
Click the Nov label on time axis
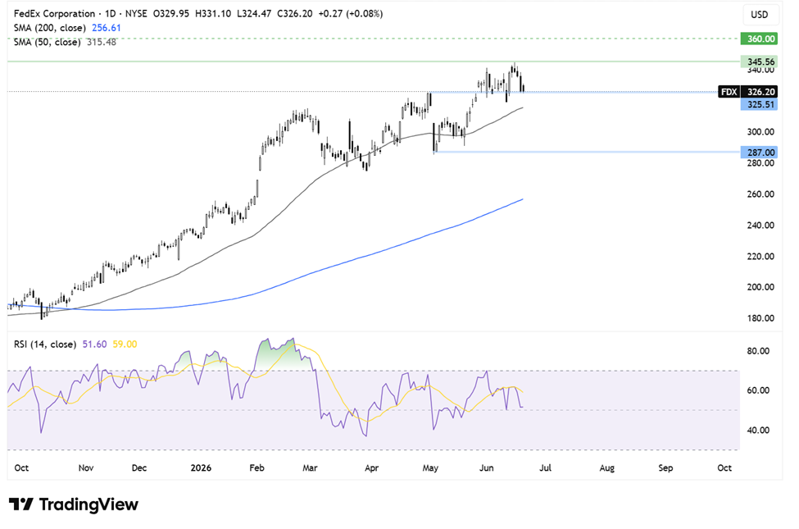point(85,467)
